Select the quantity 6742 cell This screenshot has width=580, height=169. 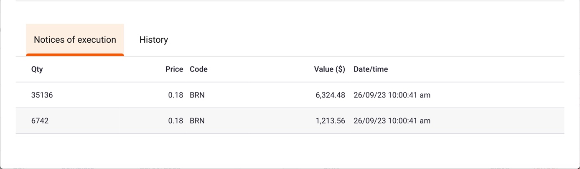(40, 121)
